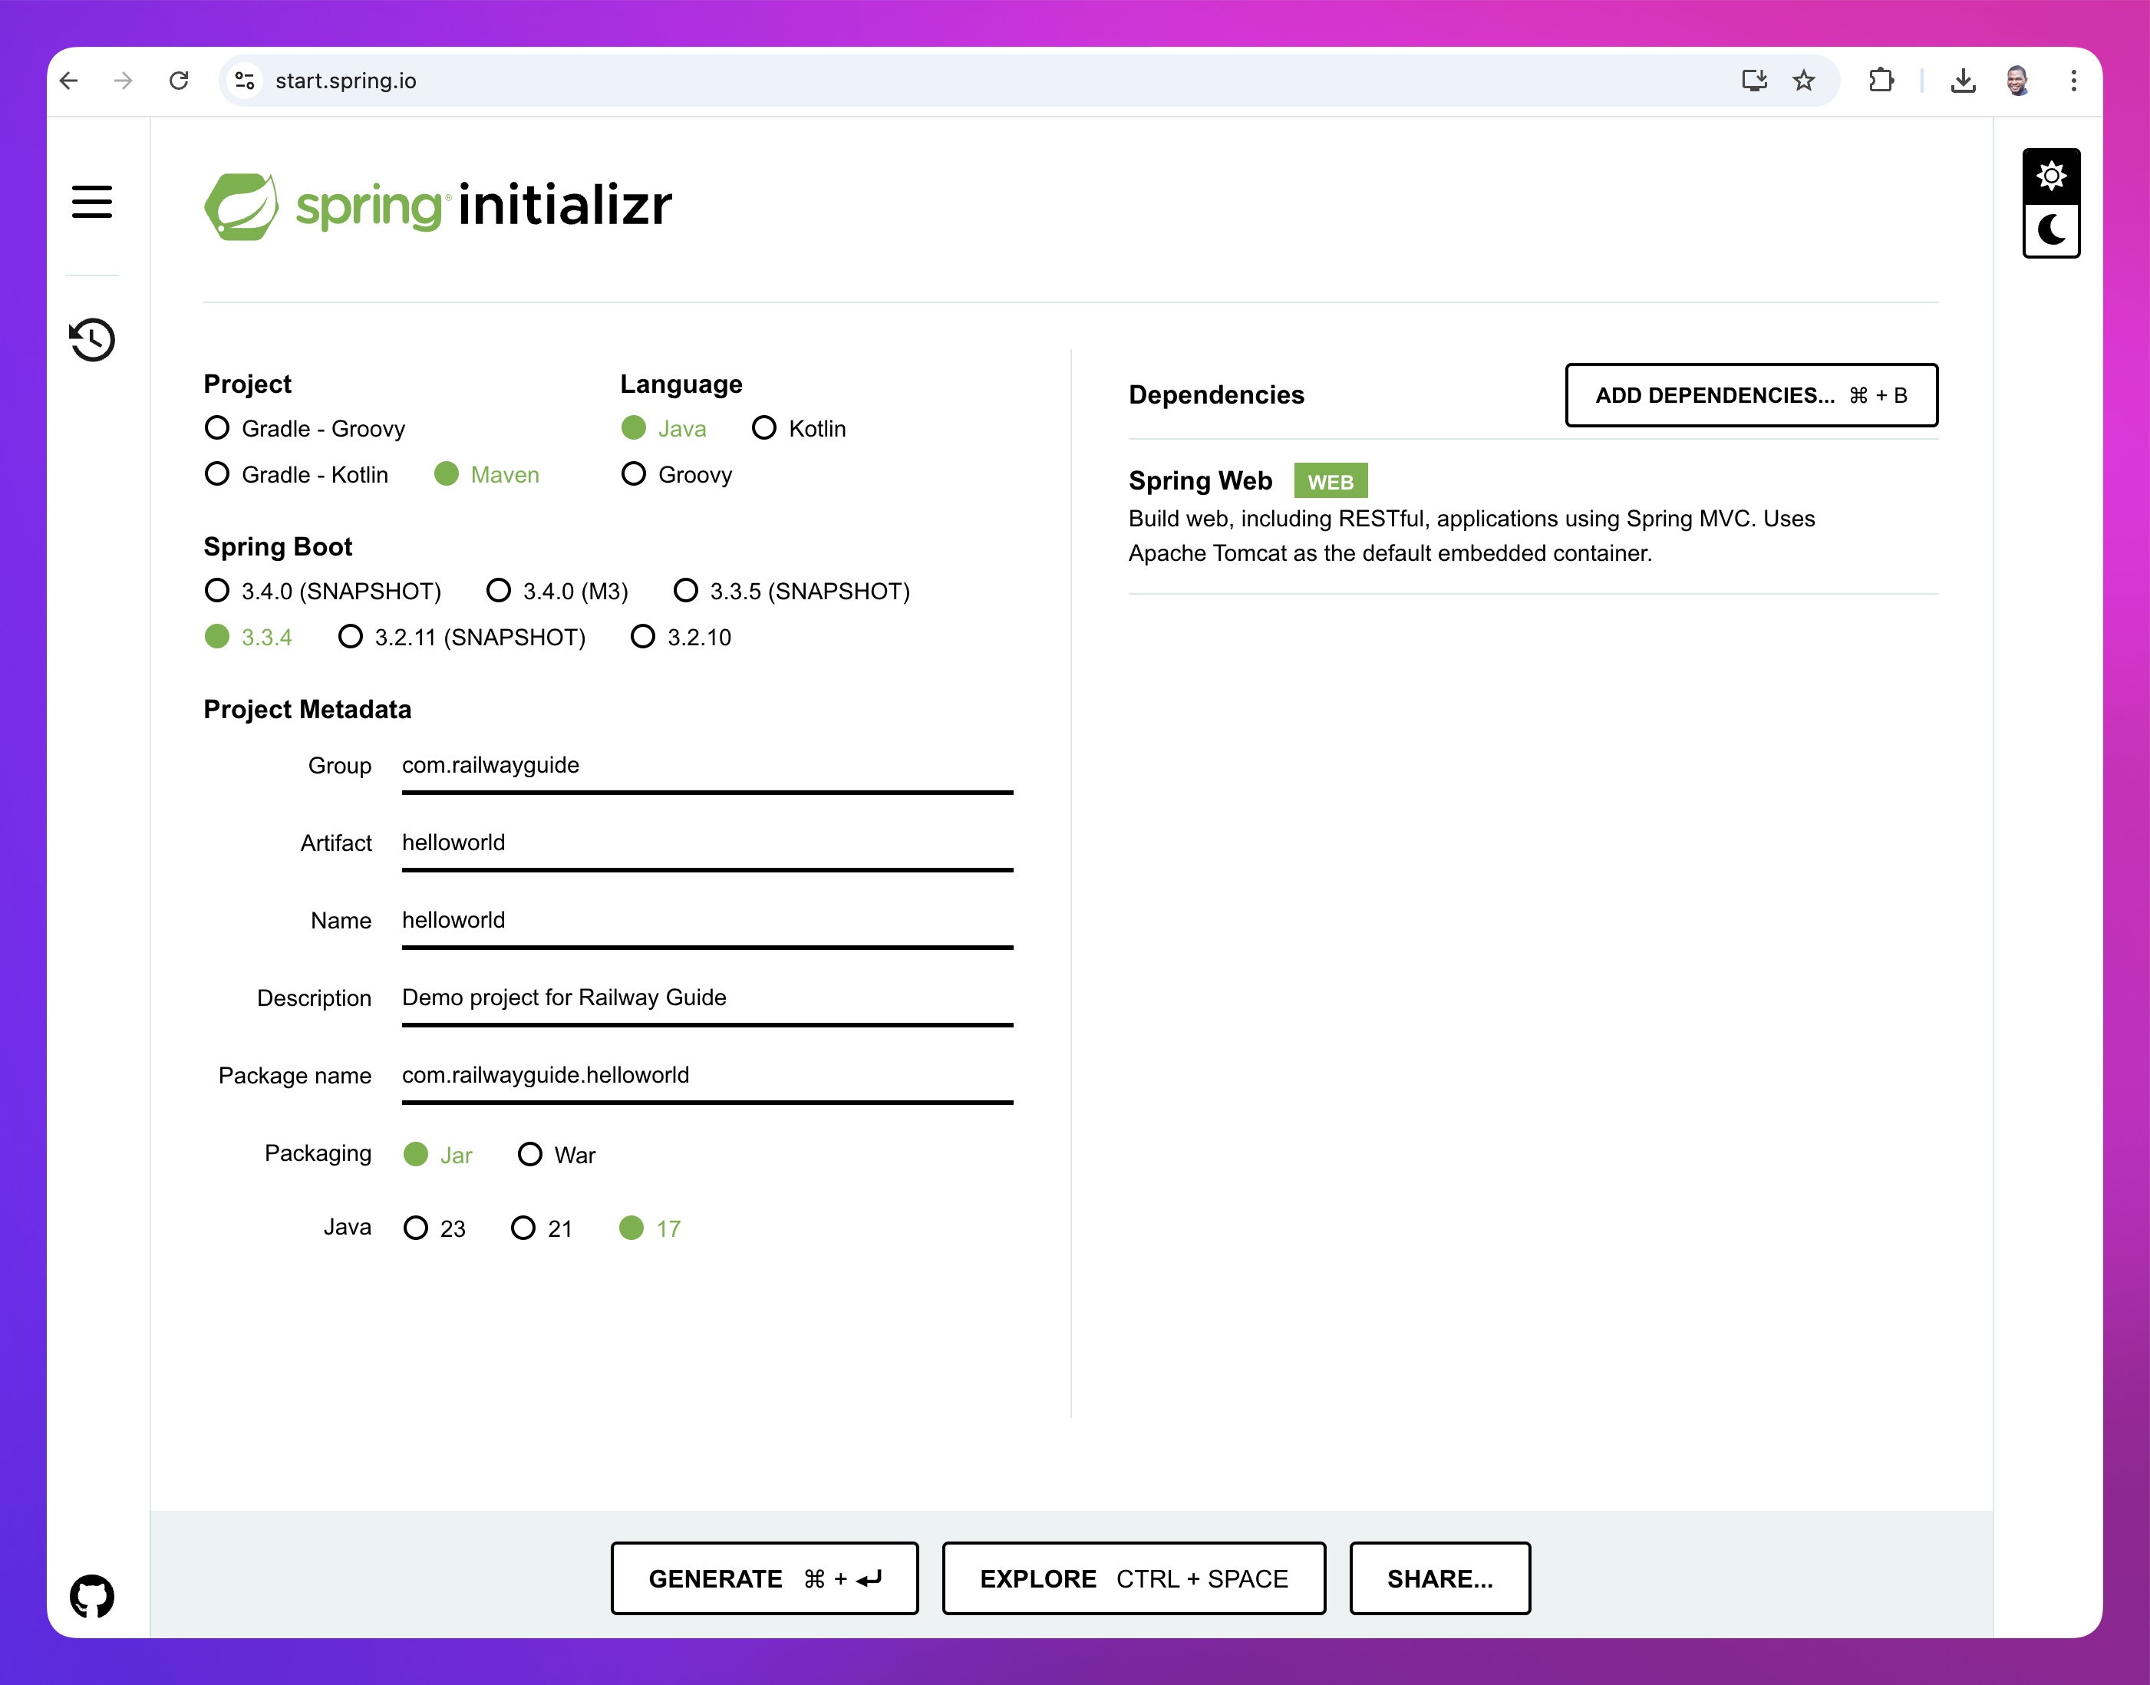
Task: Select Spring Boot 3.3.4
Action: [x=249, y=638]
